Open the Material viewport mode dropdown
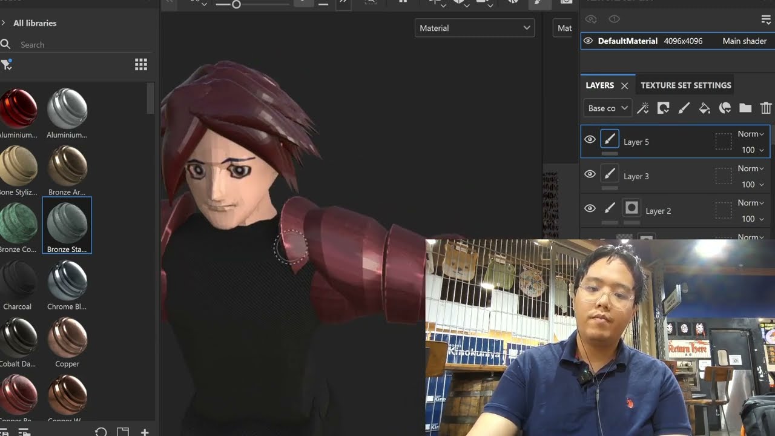This screenshot has width=775, height=436. point(475,28)
